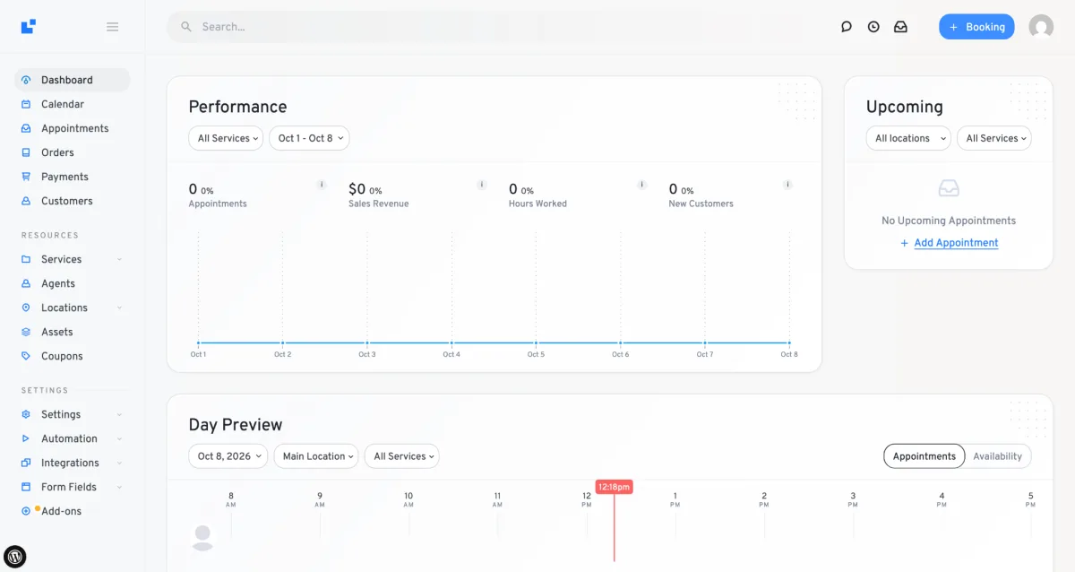Click the Form Fields folder icon

26,487
